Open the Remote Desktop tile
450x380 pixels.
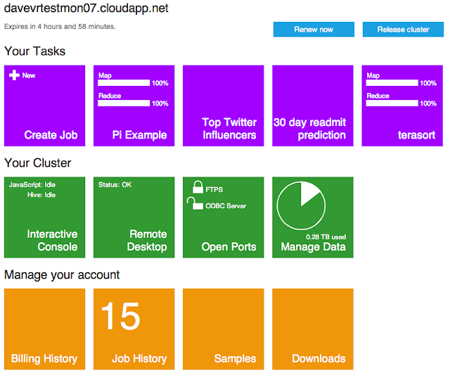[134, 217]
